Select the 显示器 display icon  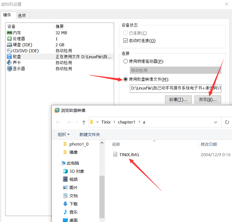(x=10, y=69)
